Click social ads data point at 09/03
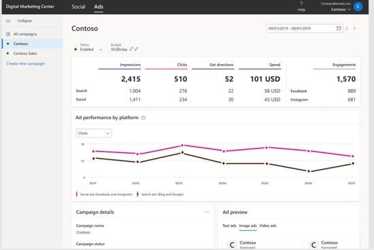 click(182, 145)
